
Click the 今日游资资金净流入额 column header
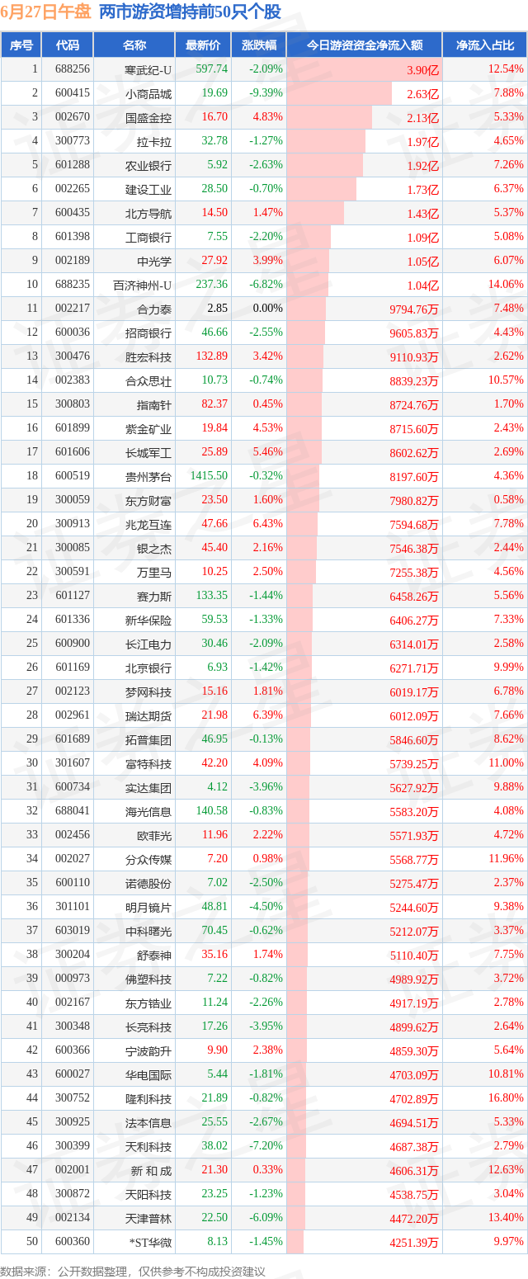click(365, 45)
